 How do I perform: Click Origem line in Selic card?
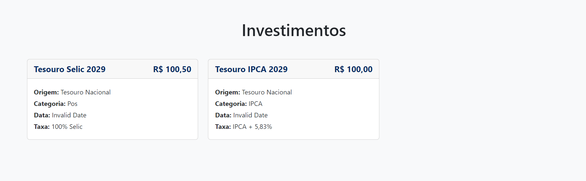tap(72, 92)
